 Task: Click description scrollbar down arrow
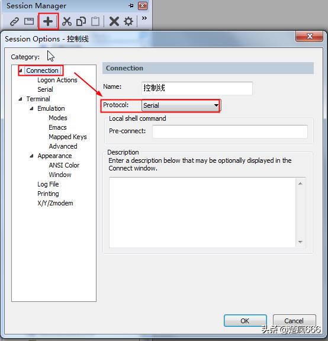click(x=300, y=242)
